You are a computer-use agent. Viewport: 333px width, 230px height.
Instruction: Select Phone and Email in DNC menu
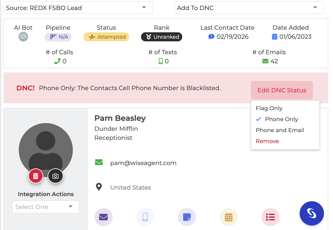(x=280, y=130)
